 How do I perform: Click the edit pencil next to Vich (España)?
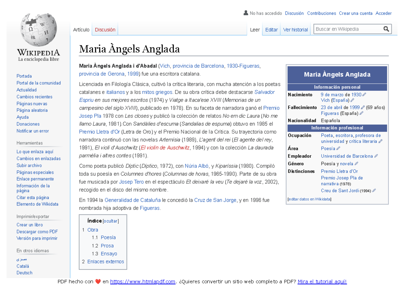352,100
